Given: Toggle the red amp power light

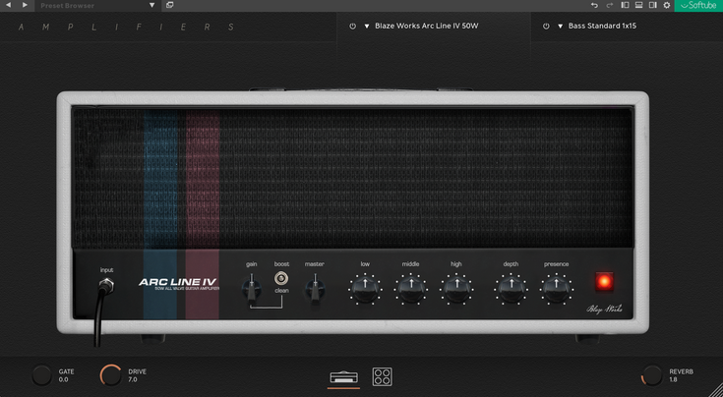Looking at the screenshot, I should click(604, 281).
